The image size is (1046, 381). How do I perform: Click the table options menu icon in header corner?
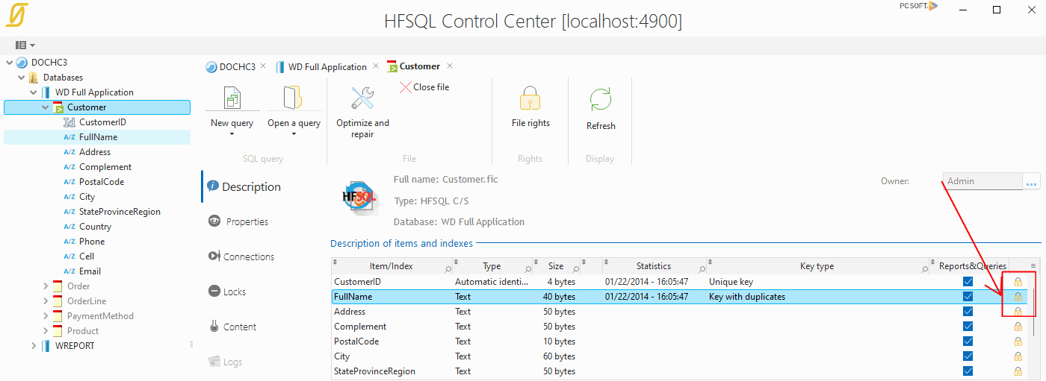[1033, 265]
